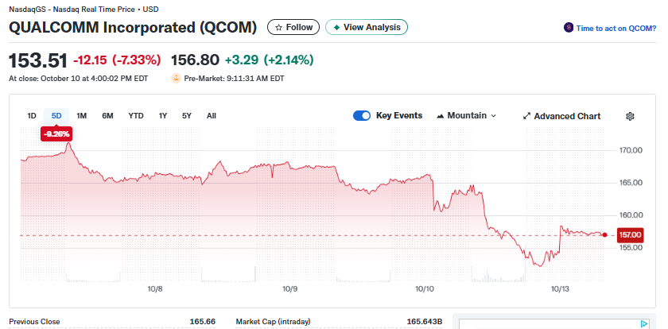The image size is (668, 329).
Task: Click the purple icon beside 'Time to act on QCOM?'
Action: point(568,28)
